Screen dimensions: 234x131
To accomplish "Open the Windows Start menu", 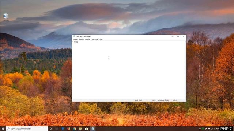I will click(x=3, y=128).
